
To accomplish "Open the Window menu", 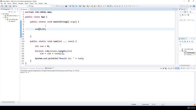I will tap(41, 3).
